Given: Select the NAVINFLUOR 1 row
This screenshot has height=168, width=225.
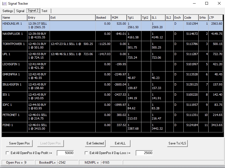Looking at the screenshot, I should pos(112,36).
